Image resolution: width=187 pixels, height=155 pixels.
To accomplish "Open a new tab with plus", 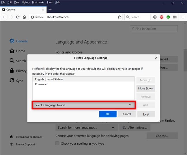I will click(x=50, y=9).
